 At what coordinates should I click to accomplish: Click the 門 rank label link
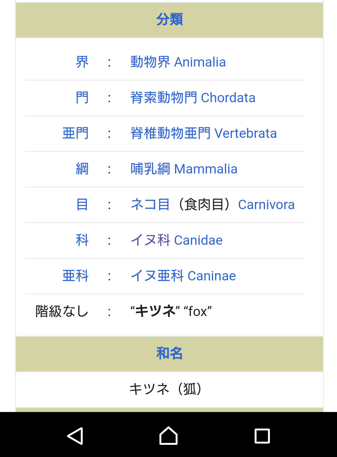click(x=82, y=98)
